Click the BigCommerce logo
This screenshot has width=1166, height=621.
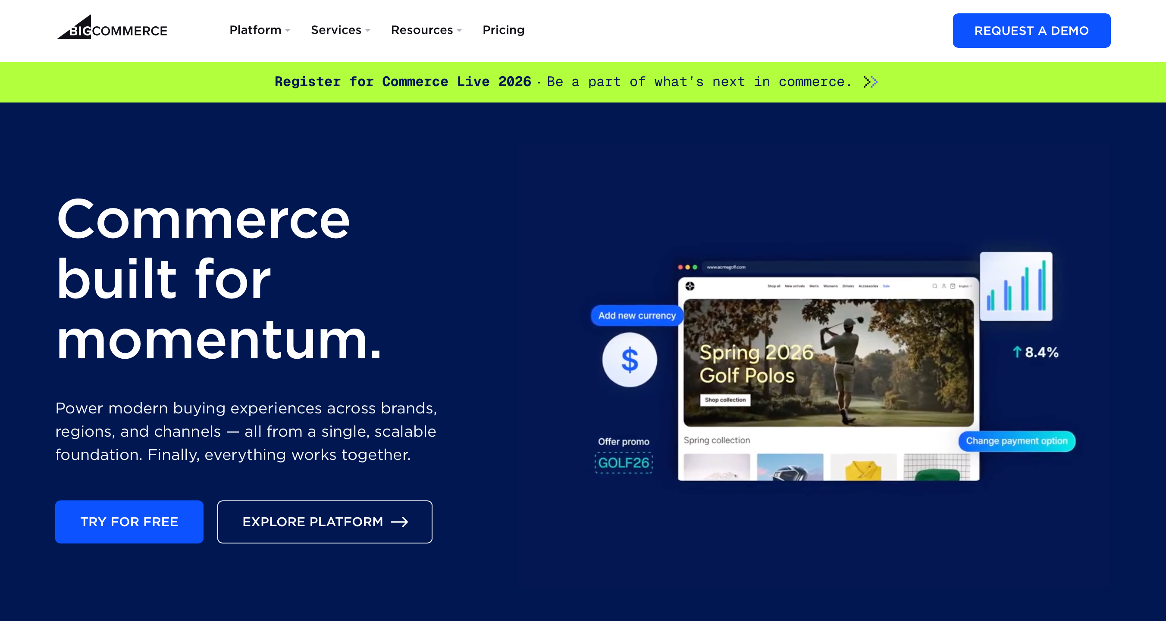pos(112,28)
